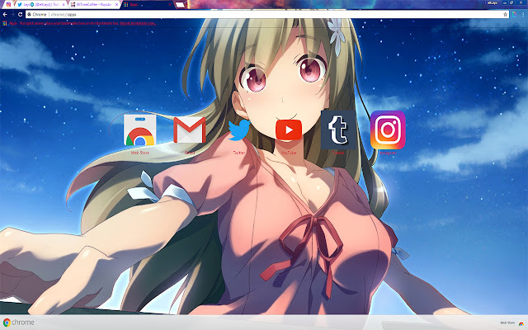Go back with the back arrow
Image resolution: width=528 pixels, height=330 pixels.
5,15
